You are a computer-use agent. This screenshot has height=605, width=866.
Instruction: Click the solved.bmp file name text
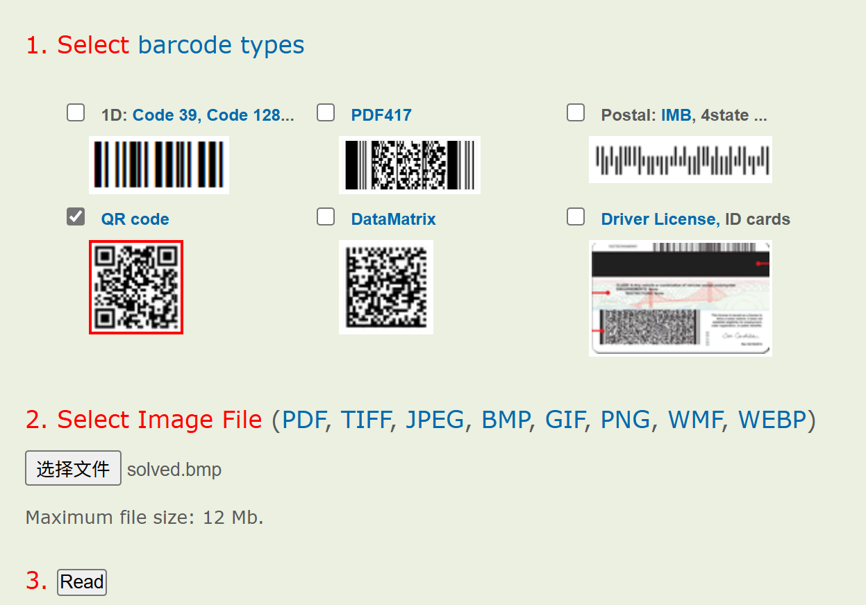point(174,470)
